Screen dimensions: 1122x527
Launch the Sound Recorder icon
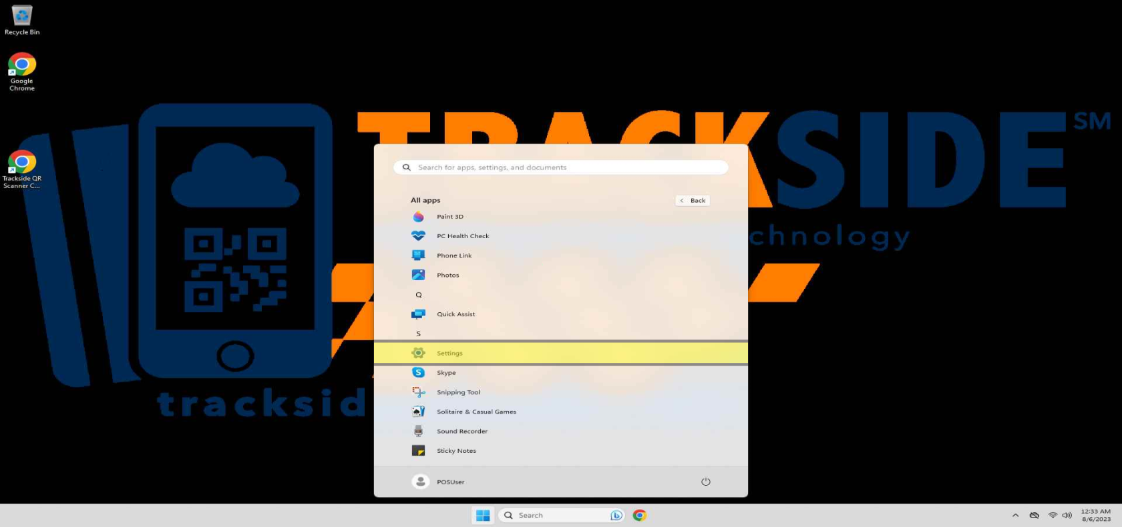pos(418,431)
